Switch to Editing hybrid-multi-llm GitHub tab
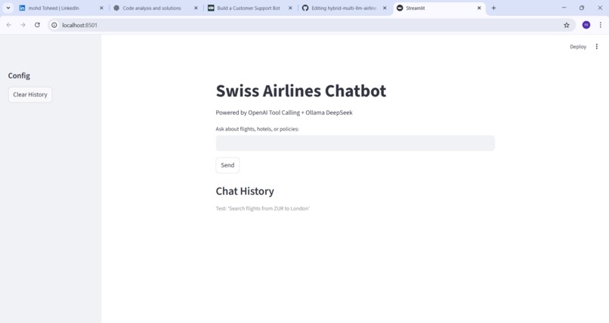609x323 pixels. (x=343, y=8)
